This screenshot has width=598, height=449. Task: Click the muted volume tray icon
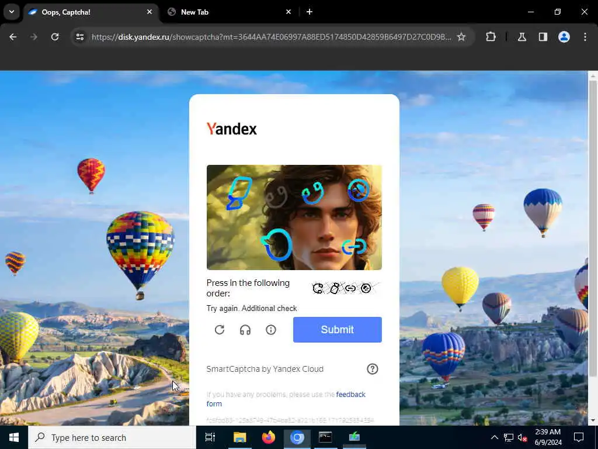(x=523, y=437)
